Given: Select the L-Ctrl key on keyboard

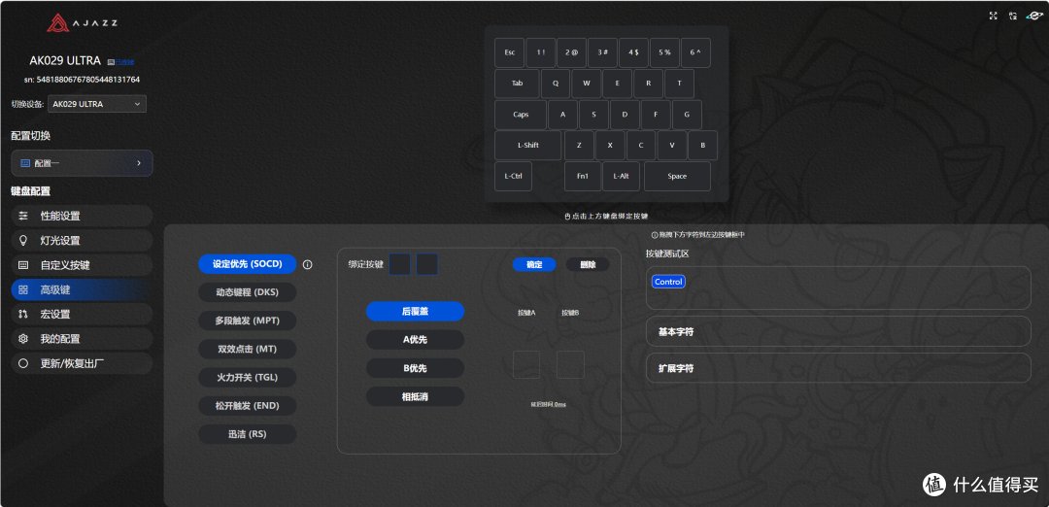Looking at the screenshot, I should click(513, 176).
